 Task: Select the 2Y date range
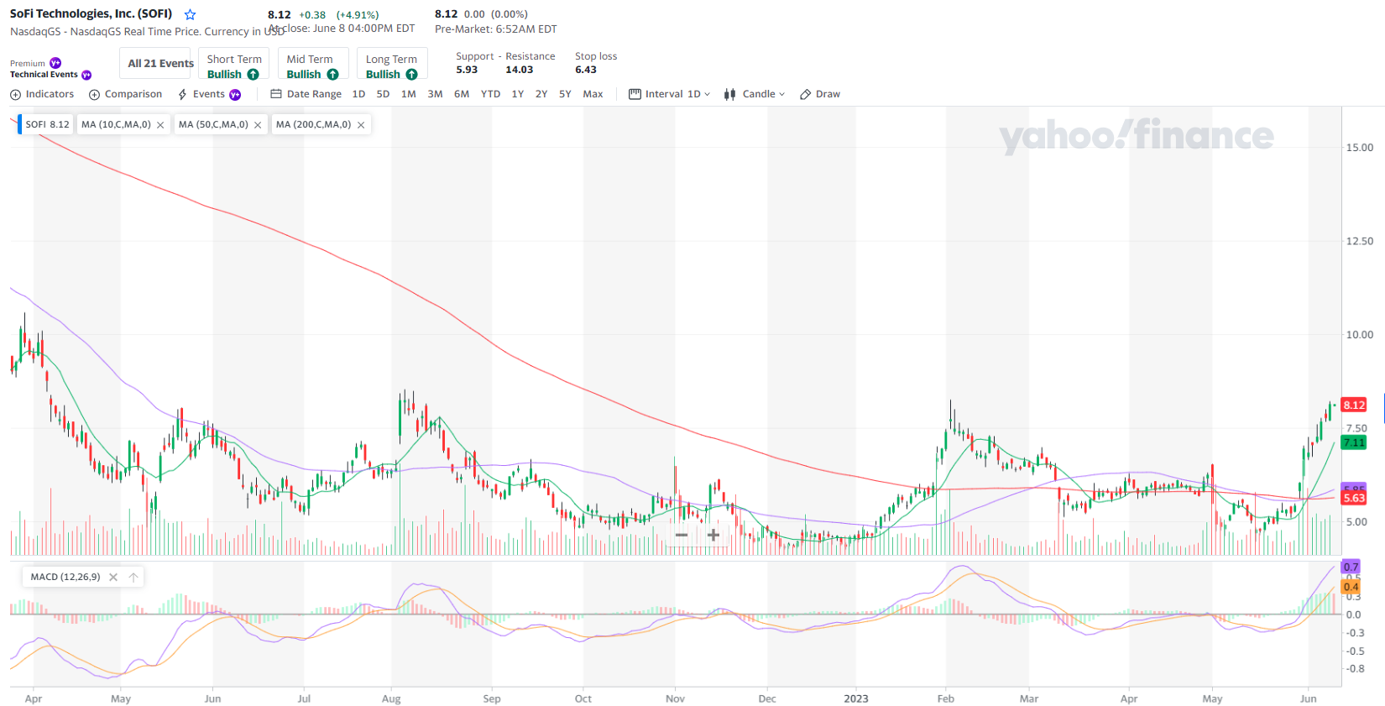tap(541, 94)
